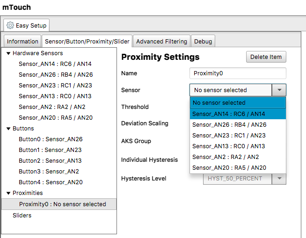Click the Hardware Sensors tree label
Viewport: 306px width, 238px height.
pyautogui.click(x=37, y=53)
